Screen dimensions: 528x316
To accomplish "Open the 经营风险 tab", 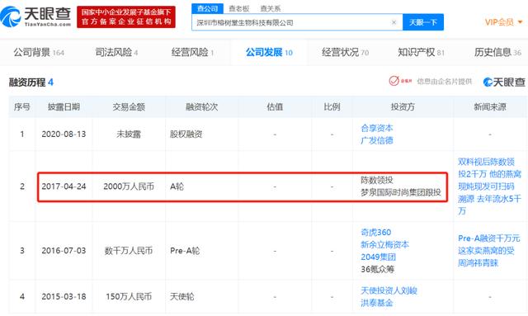I will coord(192,52).
